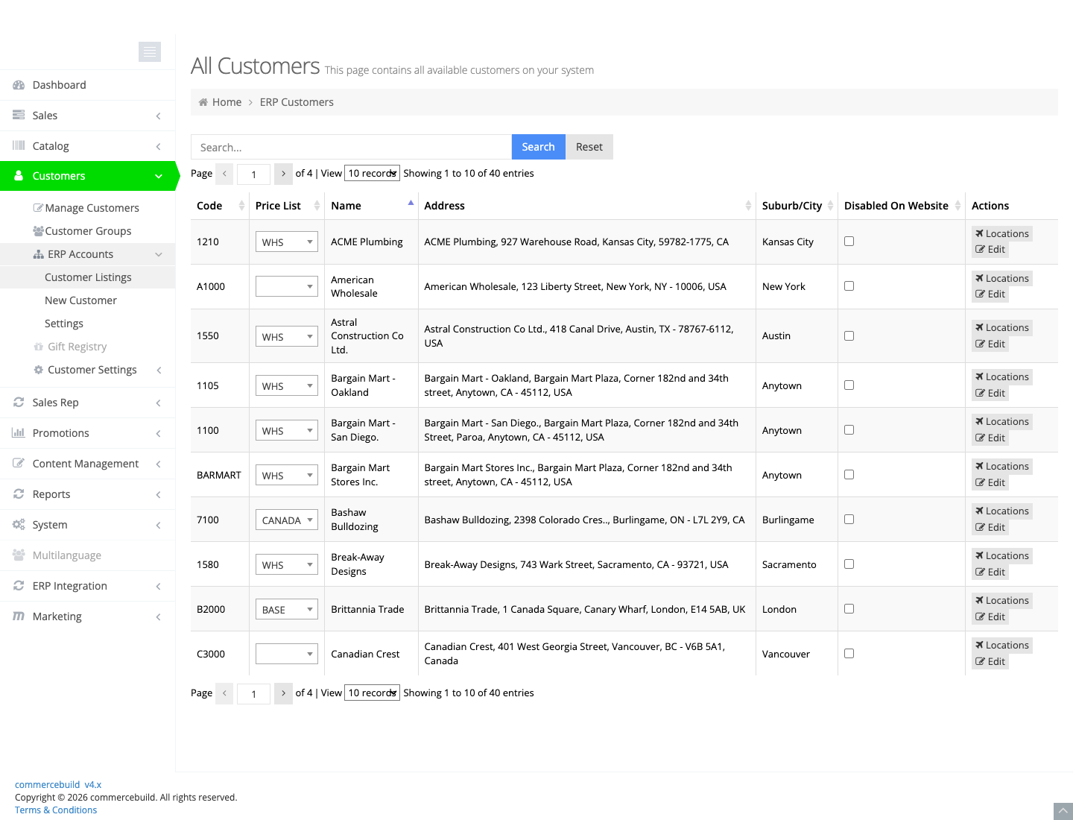
Task: Click the Promotions chart icon
Action: point(19,433)
